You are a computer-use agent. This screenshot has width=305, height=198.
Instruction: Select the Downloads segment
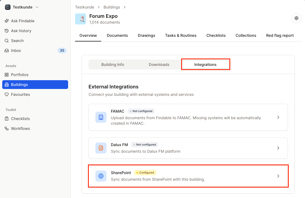click(159, 64)
